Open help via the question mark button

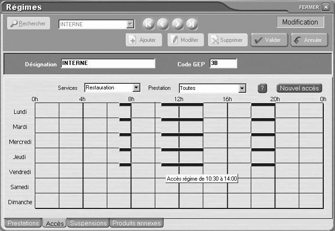[x=263, y=88]
